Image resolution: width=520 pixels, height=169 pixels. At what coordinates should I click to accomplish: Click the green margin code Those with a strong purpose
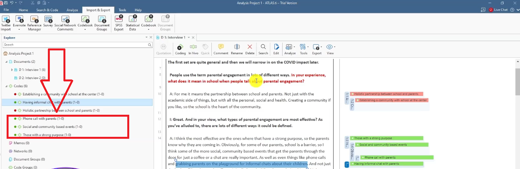[x=386, y=138]
